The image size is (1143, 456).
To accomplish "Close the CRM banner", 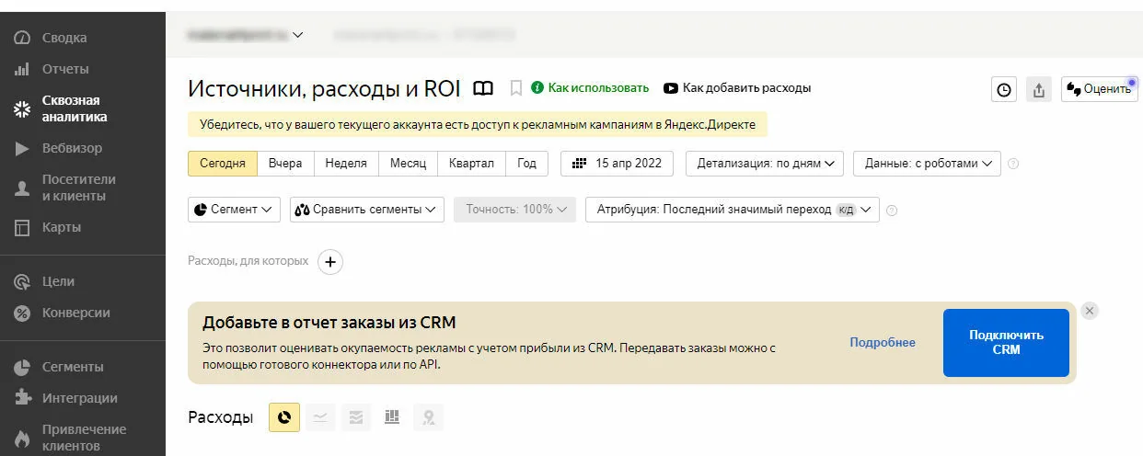I will [1090, 311].
